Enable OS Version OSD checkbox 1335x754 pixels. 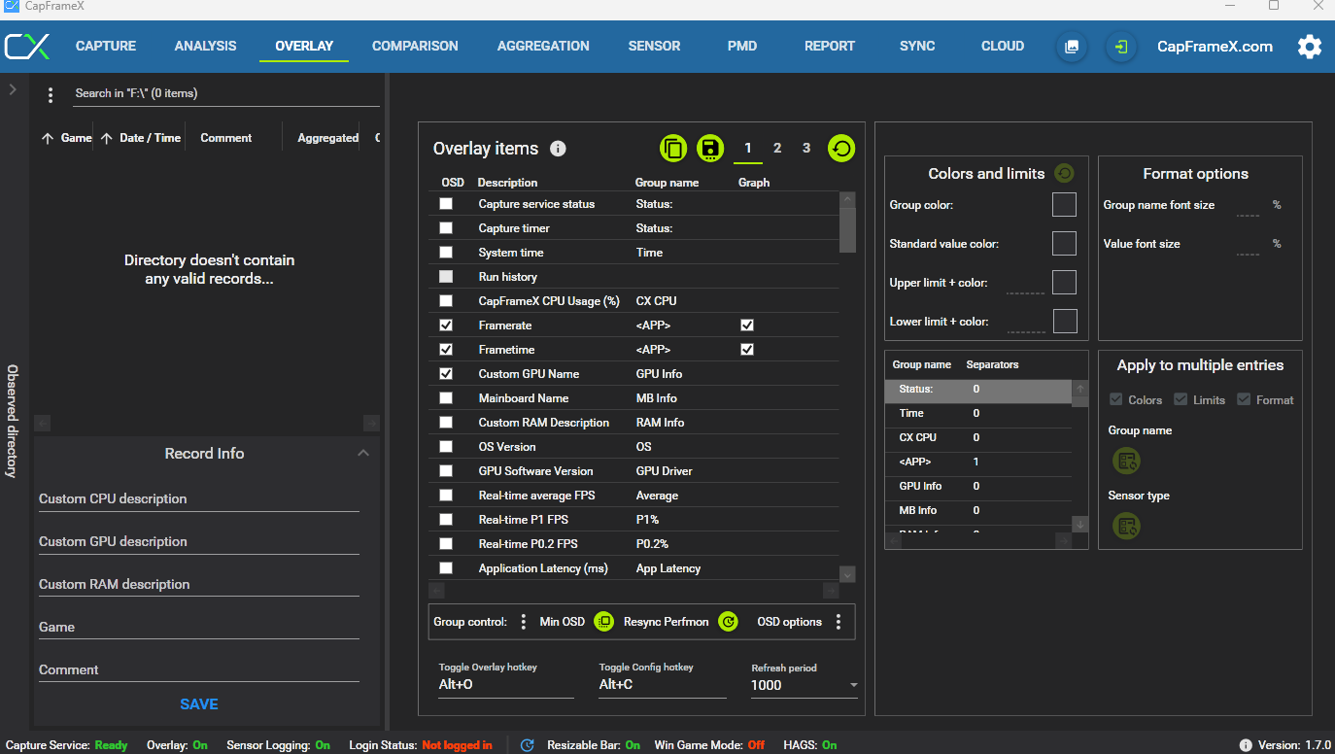tap(446, 447)
